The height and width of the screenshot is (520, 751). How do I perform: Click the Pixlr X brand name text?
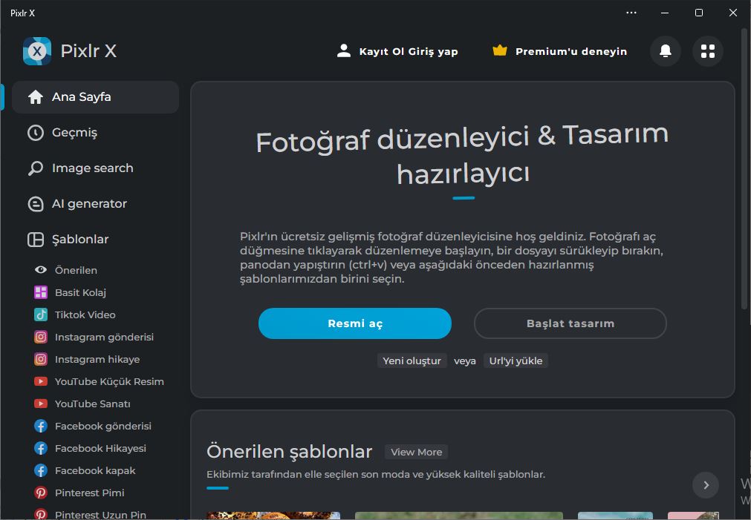88,50
